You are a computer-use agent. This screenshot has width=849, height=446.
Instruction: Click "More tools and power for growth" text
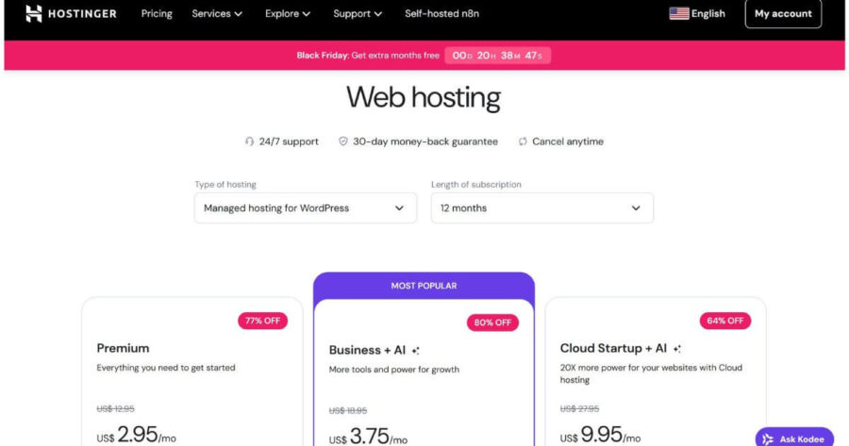[x=394, y=370]
